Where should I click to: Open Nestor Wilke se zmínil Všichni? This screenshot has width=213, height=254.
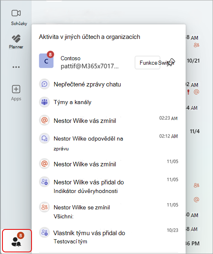109,211
